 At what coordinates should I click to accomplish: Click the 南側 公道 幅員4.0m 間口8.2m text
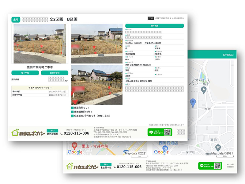point(138,65)
